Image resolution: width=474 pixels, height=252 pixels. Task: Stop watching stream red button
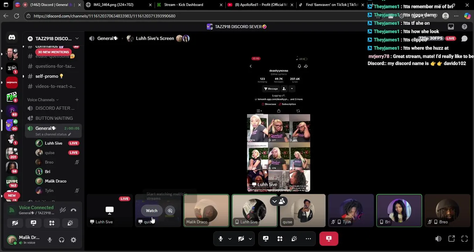click(329, 239)
